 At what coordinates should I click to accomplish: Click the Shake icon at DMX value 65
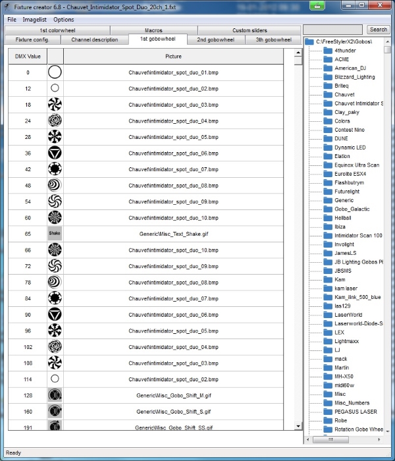coord(55,234)
